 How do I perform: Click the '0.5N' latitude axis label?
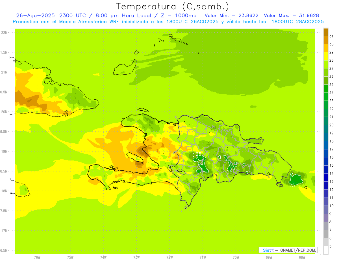(x=4, y=92)
